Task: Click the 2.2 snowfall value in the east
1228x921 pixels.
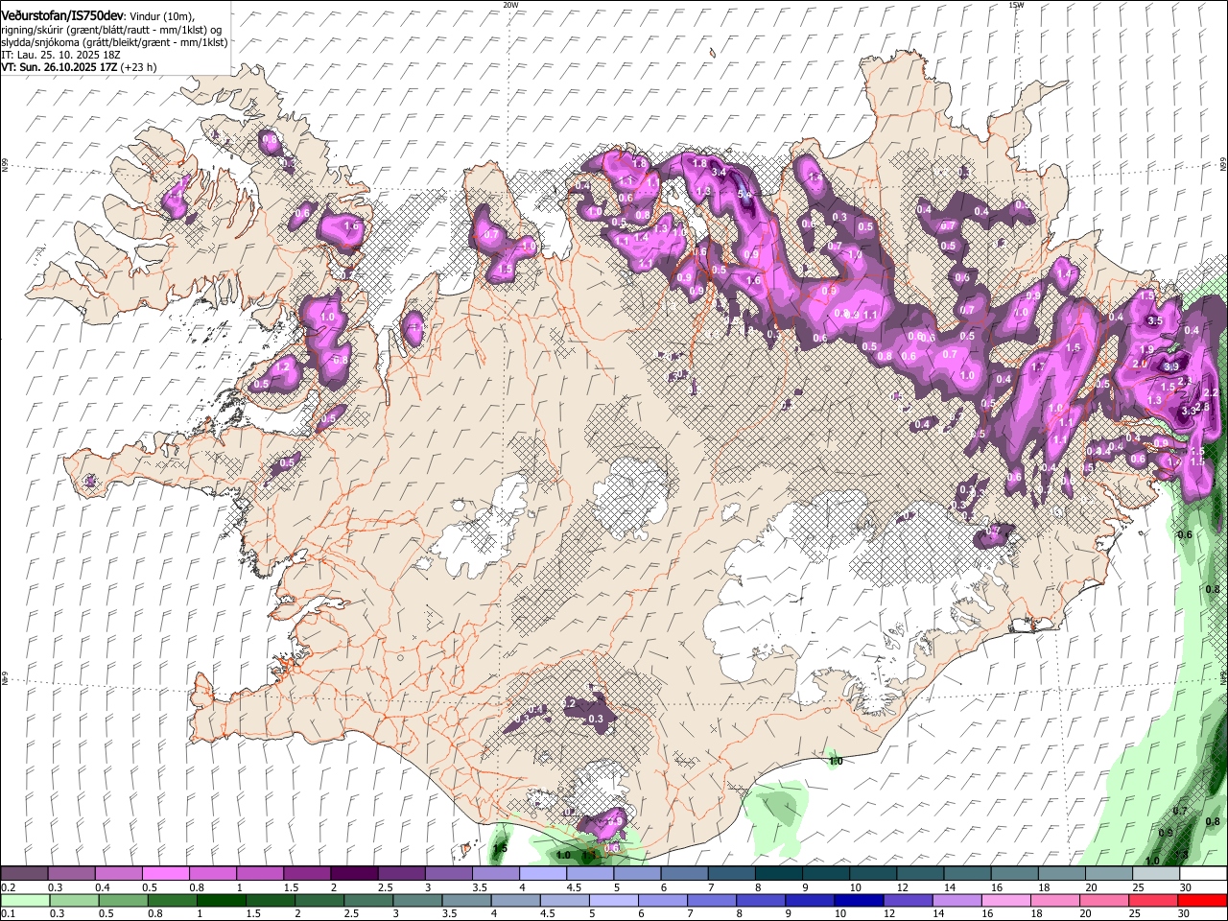Action: (1210, 392)
